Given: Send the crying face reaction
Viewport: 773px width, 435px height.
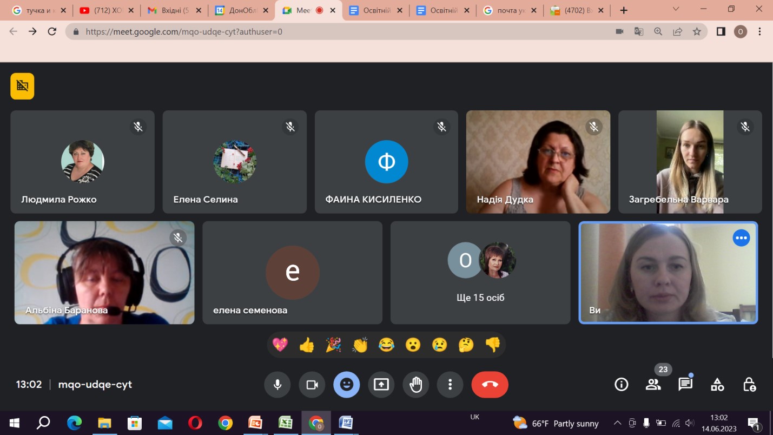Looking at the screenshot, I should [x=439, y=345].
